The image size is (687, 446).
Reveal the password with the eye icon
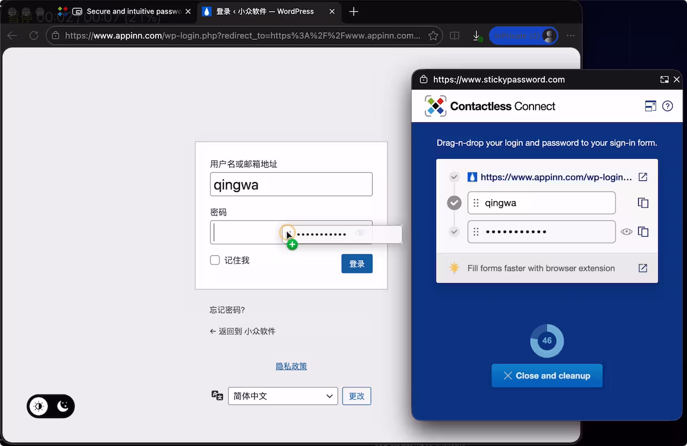point(626,231)
